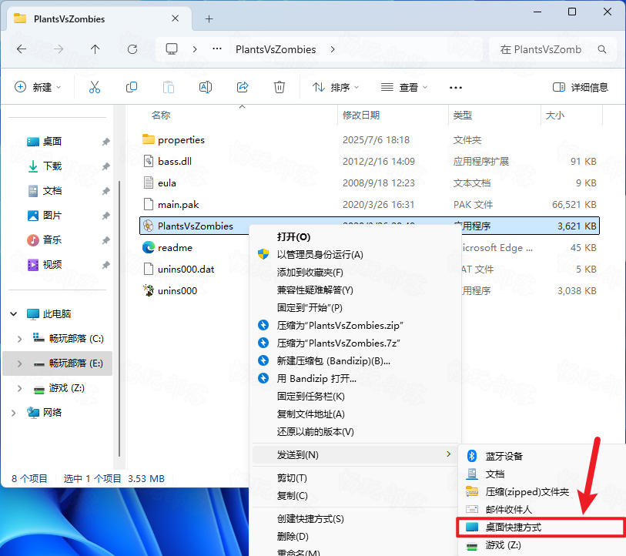626x556 pixels.
Task: Choose New archive (Bandizip) entry
Action: tap(355, 361)
